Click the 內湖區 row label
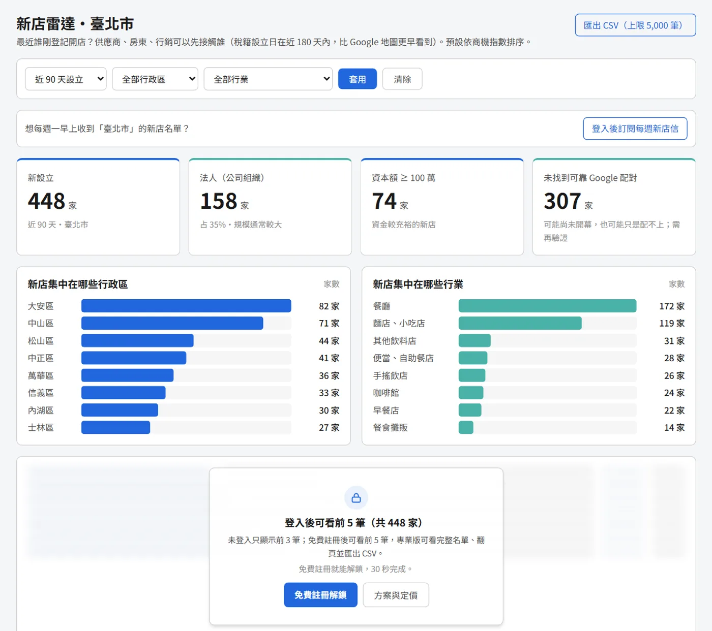The image size is (712, 631). pos(41,410)
